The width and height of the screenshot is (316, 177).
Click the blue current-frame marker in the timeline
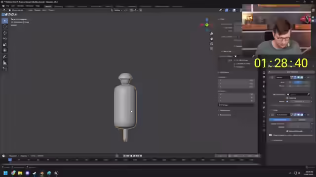(10, 160)
